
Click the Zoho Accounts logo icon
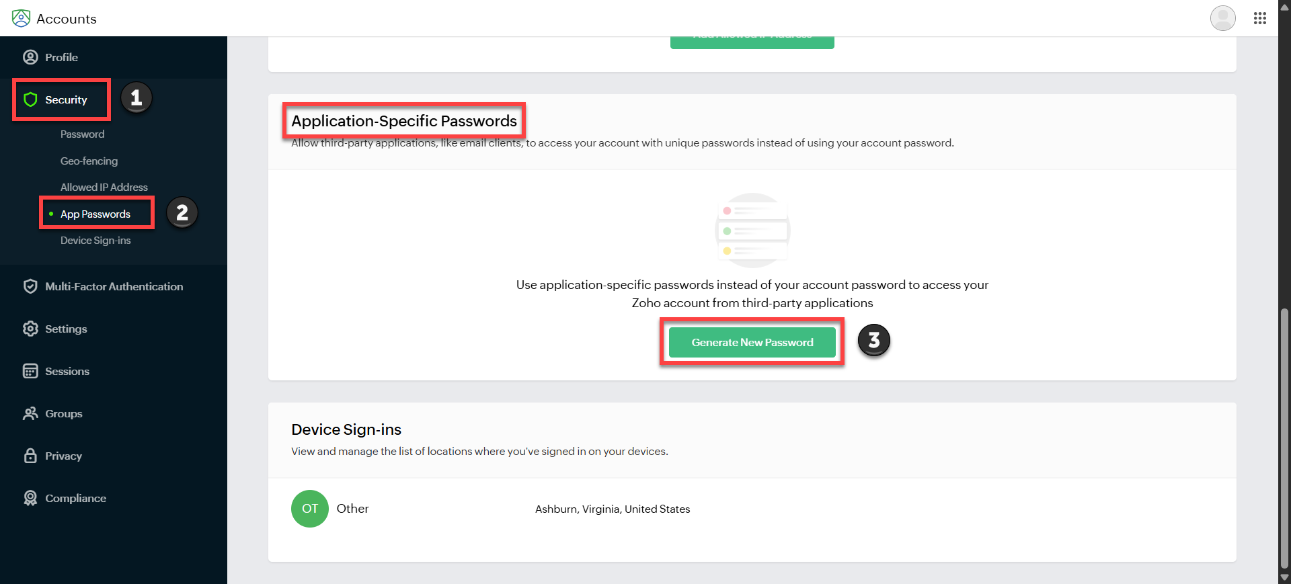pyautogui.click(x=21, y=18)
